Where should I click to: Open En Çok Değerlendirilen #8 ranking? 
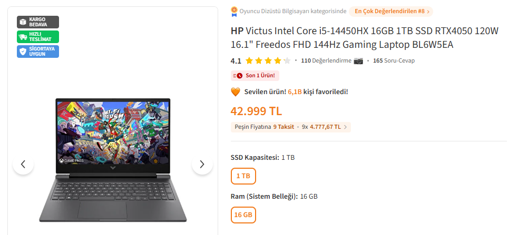tap(390, 11)
